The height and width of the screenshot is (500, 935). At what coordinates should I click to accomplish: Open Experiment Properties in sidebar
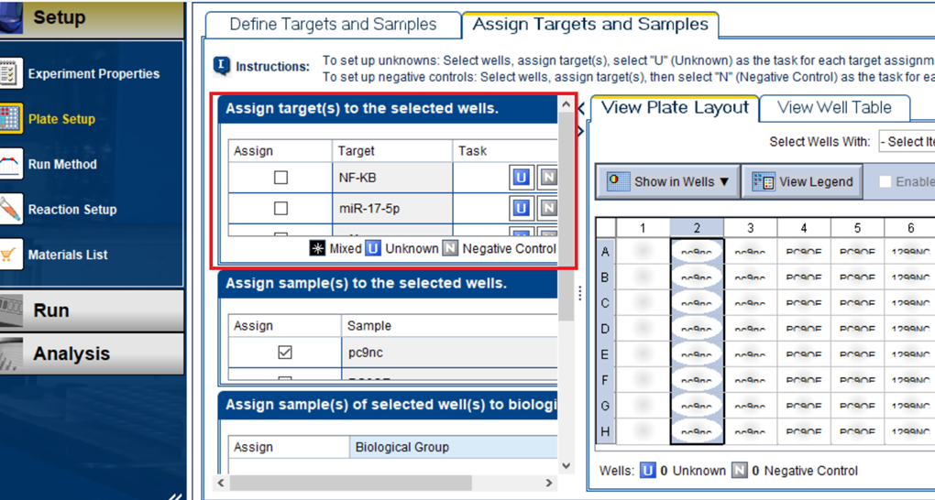point(93,74)
